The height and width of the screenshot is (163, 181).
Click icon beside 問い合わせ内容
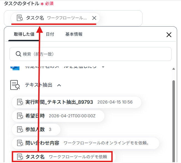[x=20, y=143]
